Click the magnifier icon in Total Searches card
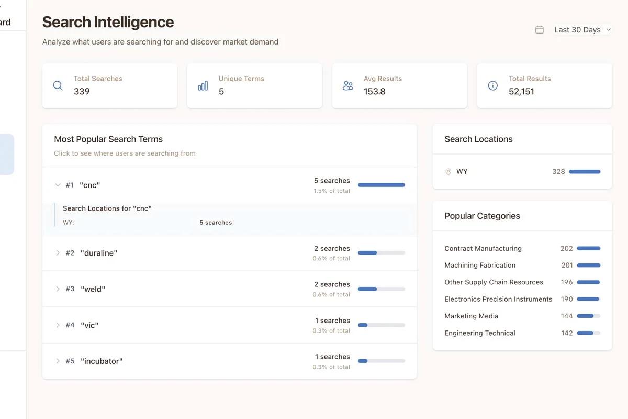The height and width of the screenshot is (419, 628). coord(58,86)
